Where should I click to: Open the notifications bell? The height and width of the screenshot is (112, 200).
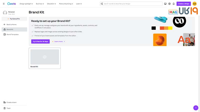pos(174,4)
